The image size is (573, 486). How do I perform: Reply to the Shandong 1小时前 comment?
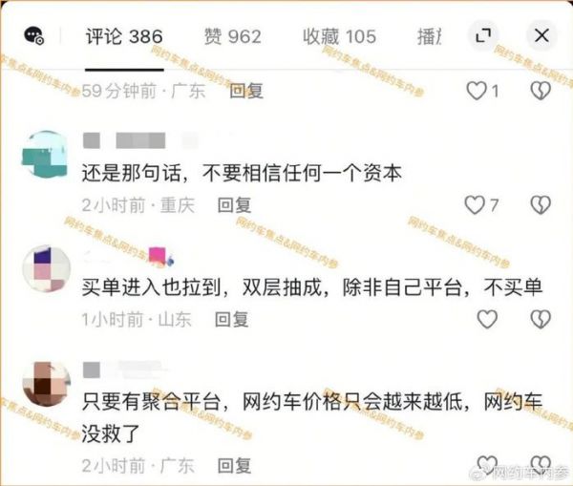[232, 319]
